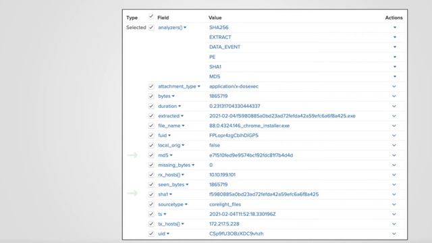Toggle the bytes field checkbox
Viewport: 432px width, 243px height.
tap(151, 96)
